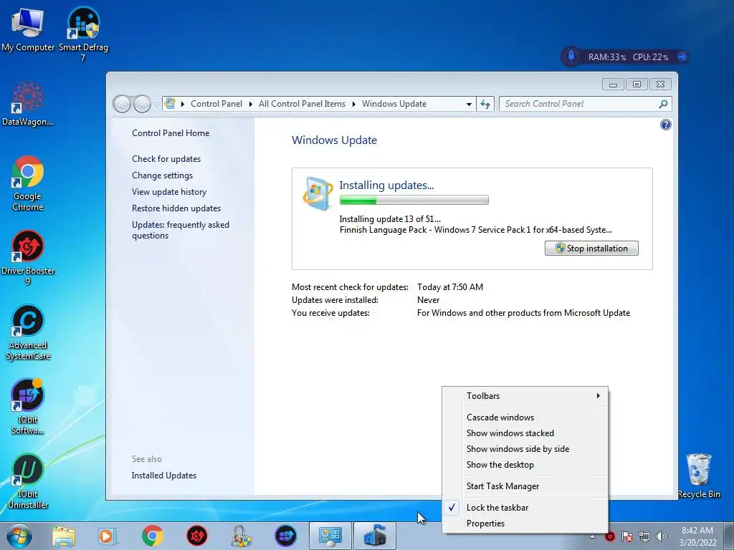The image size is (734, 550).
Task: Select the Google Chrome desktop shortcut
Action: coord(28,183)
